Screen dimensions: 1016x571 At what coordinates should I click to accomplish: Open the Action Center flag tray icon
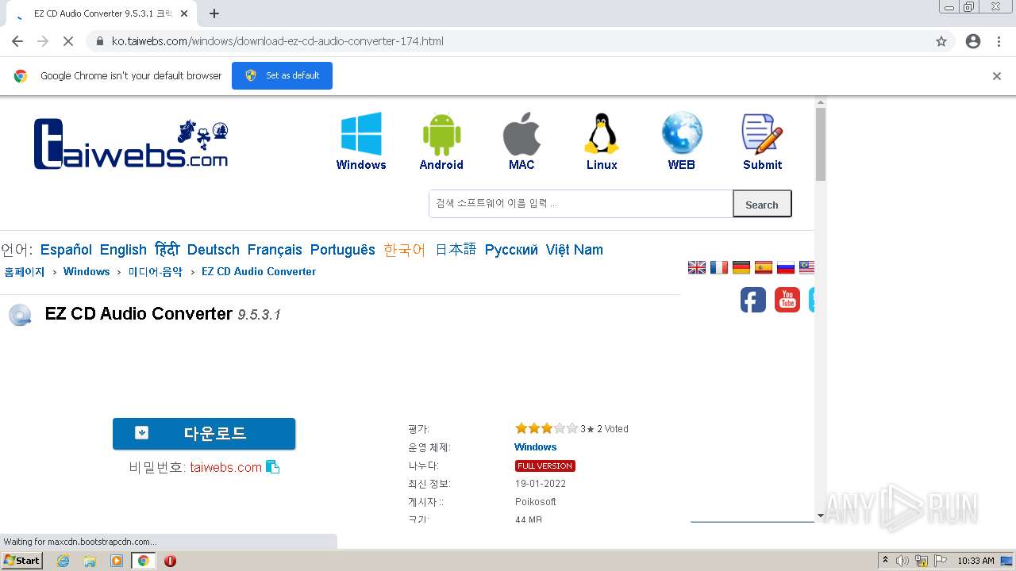click(941, 561)
